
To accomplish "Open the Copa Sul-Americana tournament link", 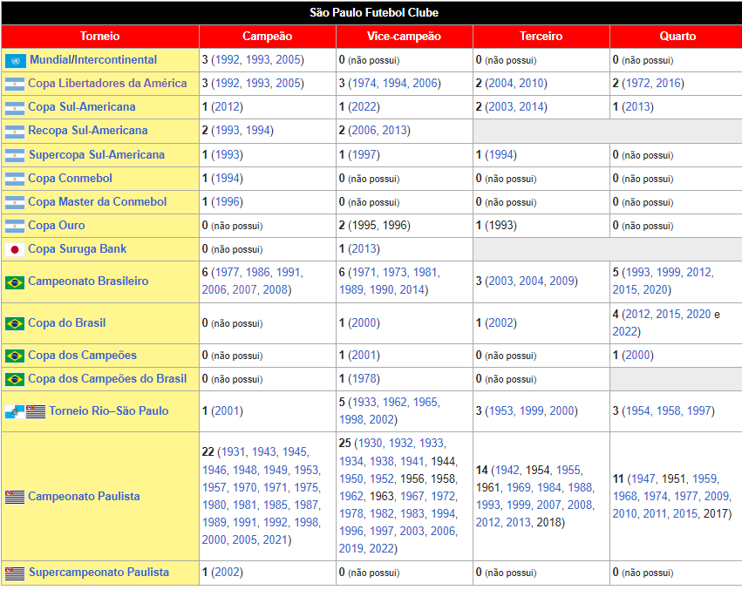I will tap(81, 107).
